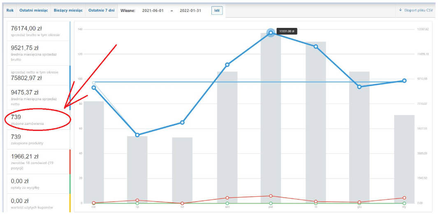The height and width of the screenshot is (218, 438).
Task: Choose the Ostatnie 7 dni tab
Action: pyautogui.click(x=102, y=10)
